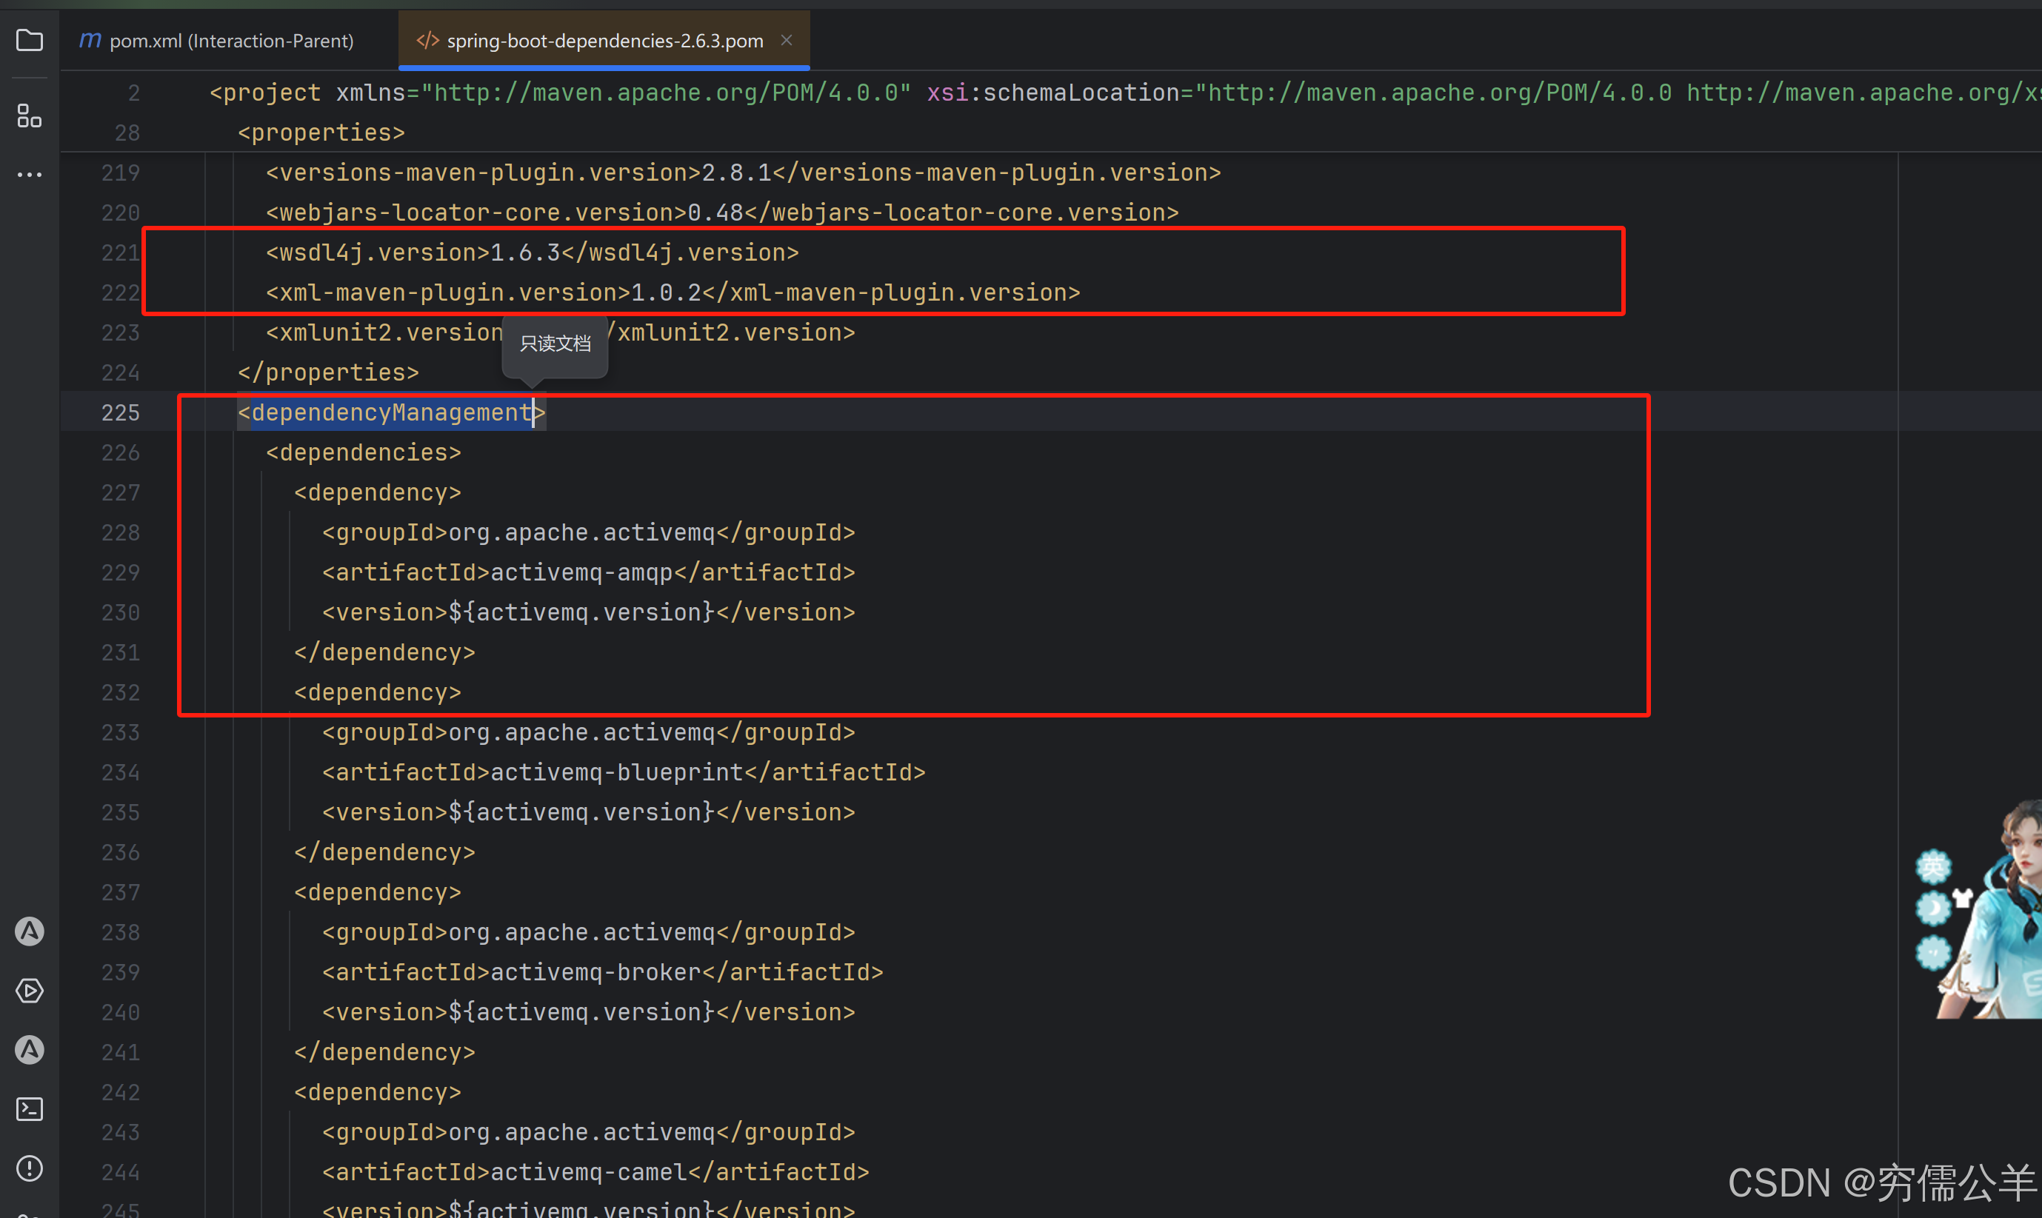
Task: Toggle the moon half-width mode button
Action: tap(1933, 909)
